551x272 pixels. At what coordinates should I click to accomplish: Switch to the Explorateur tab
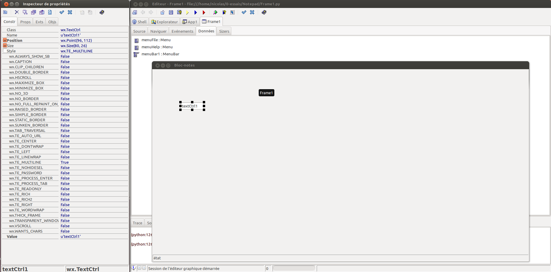click(x=165, y=22)
